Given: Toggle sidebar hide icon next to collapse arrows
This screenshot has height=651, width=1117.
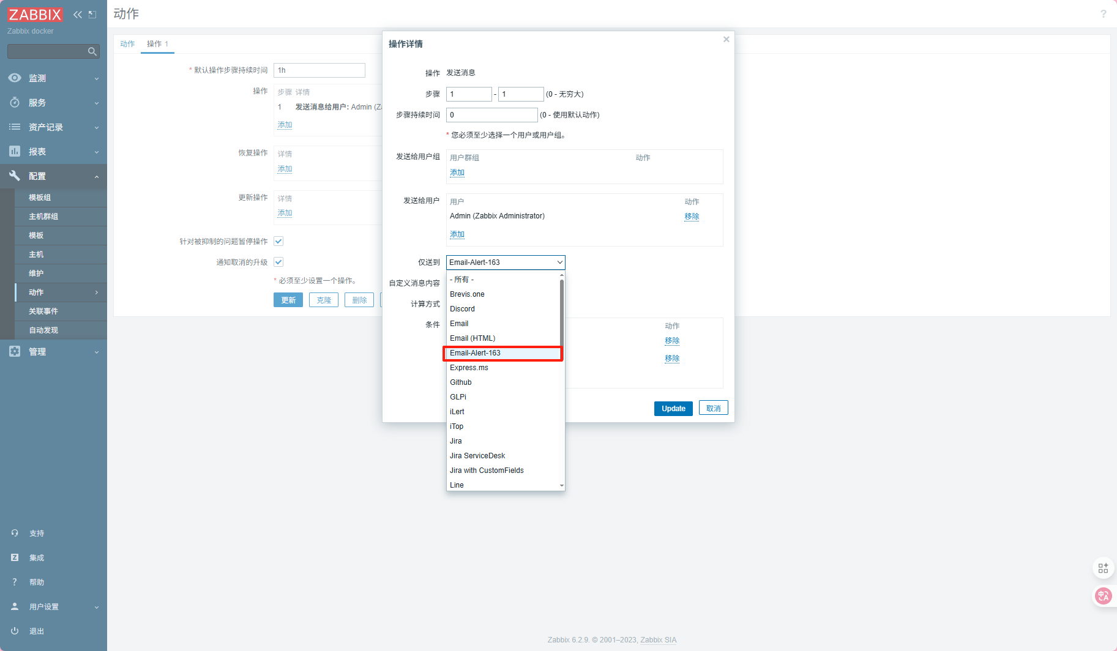Looking at the screenshot, I should pos(92,15).
